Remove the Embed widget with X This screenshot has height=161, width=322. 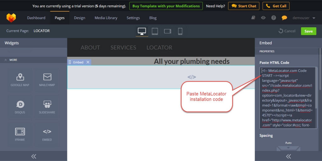pyautogui.click(x=88, y=62)
